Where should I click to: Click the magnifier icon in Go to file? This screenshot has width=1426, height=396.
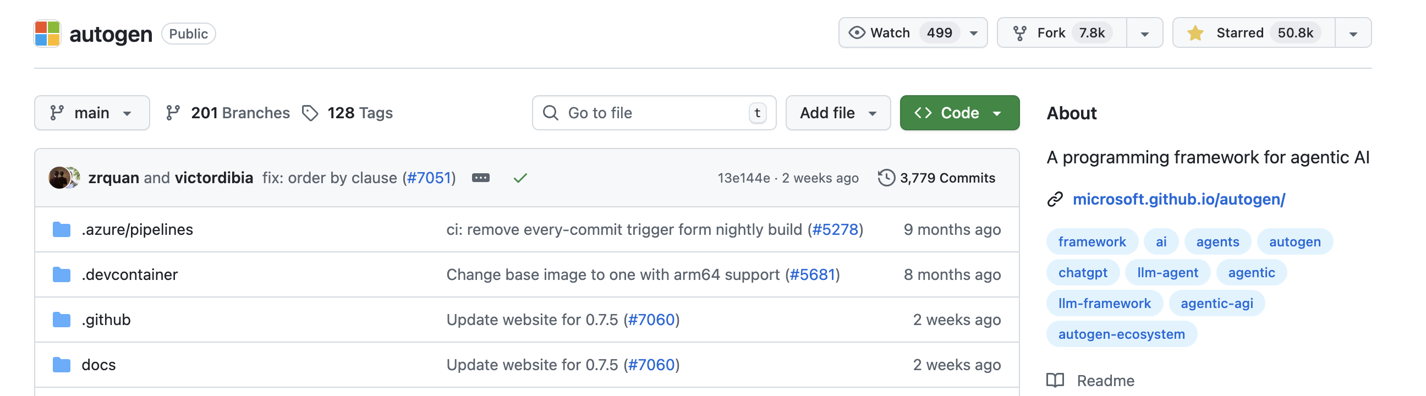pos(550,113)
